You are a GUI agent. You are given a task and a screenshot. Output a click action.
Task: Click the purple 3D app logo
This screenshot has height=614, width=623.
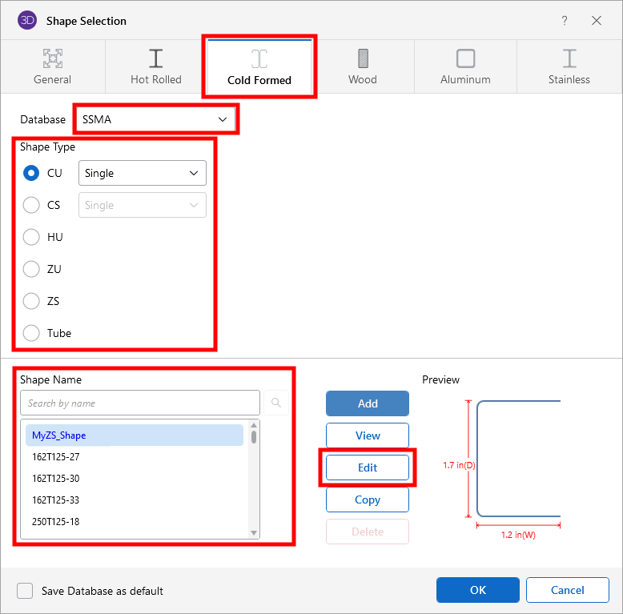point(26,21)
